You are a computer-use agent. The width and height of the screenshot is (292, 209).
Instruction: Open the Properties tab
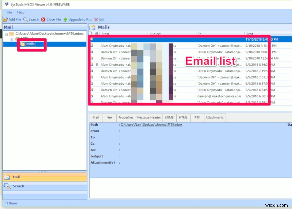126,117
